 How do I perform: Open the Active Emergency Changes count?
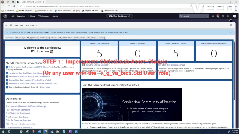click(176, 54)
